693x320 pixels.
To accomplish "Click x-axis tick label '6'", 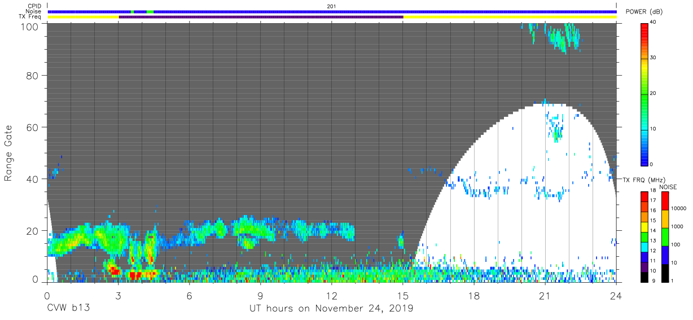I will (x=190, y=296).
